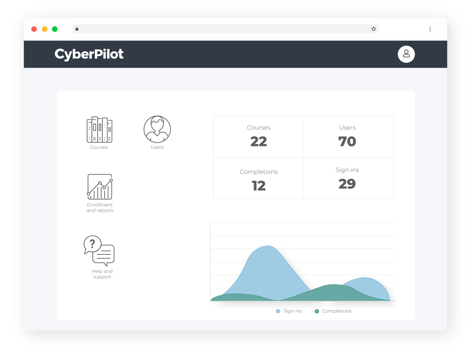The image size is (474, 352).
Task: Click the 'Courses' label under bookshelf icon
Action: 99,147
